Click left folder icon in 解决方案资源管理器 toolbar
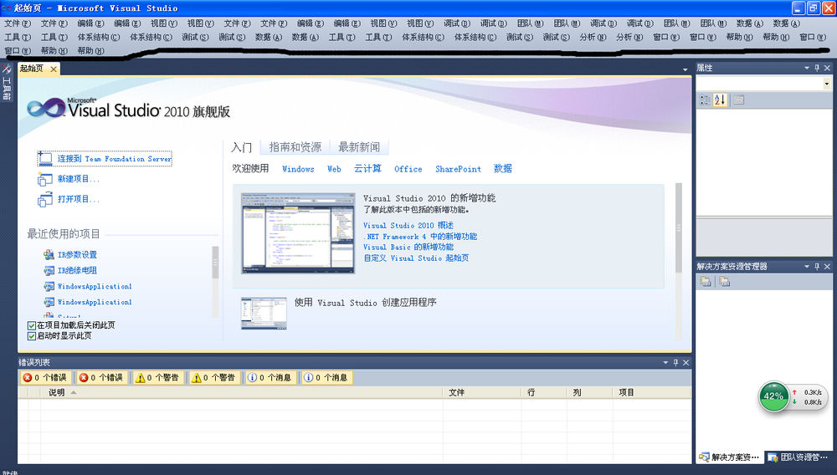Image resolution: width=837 pixels, height=475 pixels. tap(706, 282)
